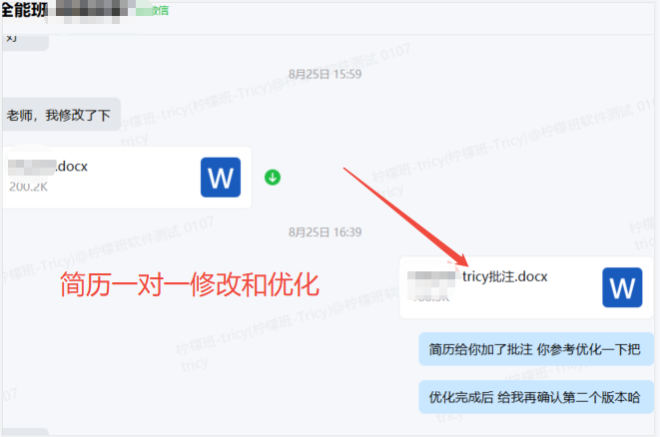Viewport: 660px width, 437px height.
Task: Click the 200.2K file size text
Action: tap(28, 187)
